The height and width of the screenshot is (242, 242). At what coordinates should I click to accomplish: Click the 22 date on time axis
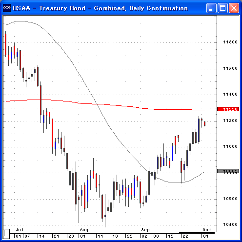[x=185, y=236]
